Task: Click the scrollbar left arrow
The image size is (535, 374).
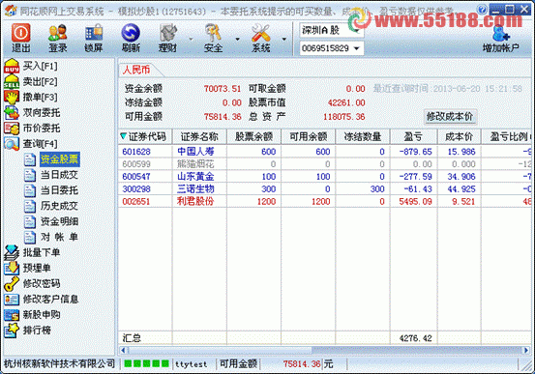Action: [x=123, y=350]
